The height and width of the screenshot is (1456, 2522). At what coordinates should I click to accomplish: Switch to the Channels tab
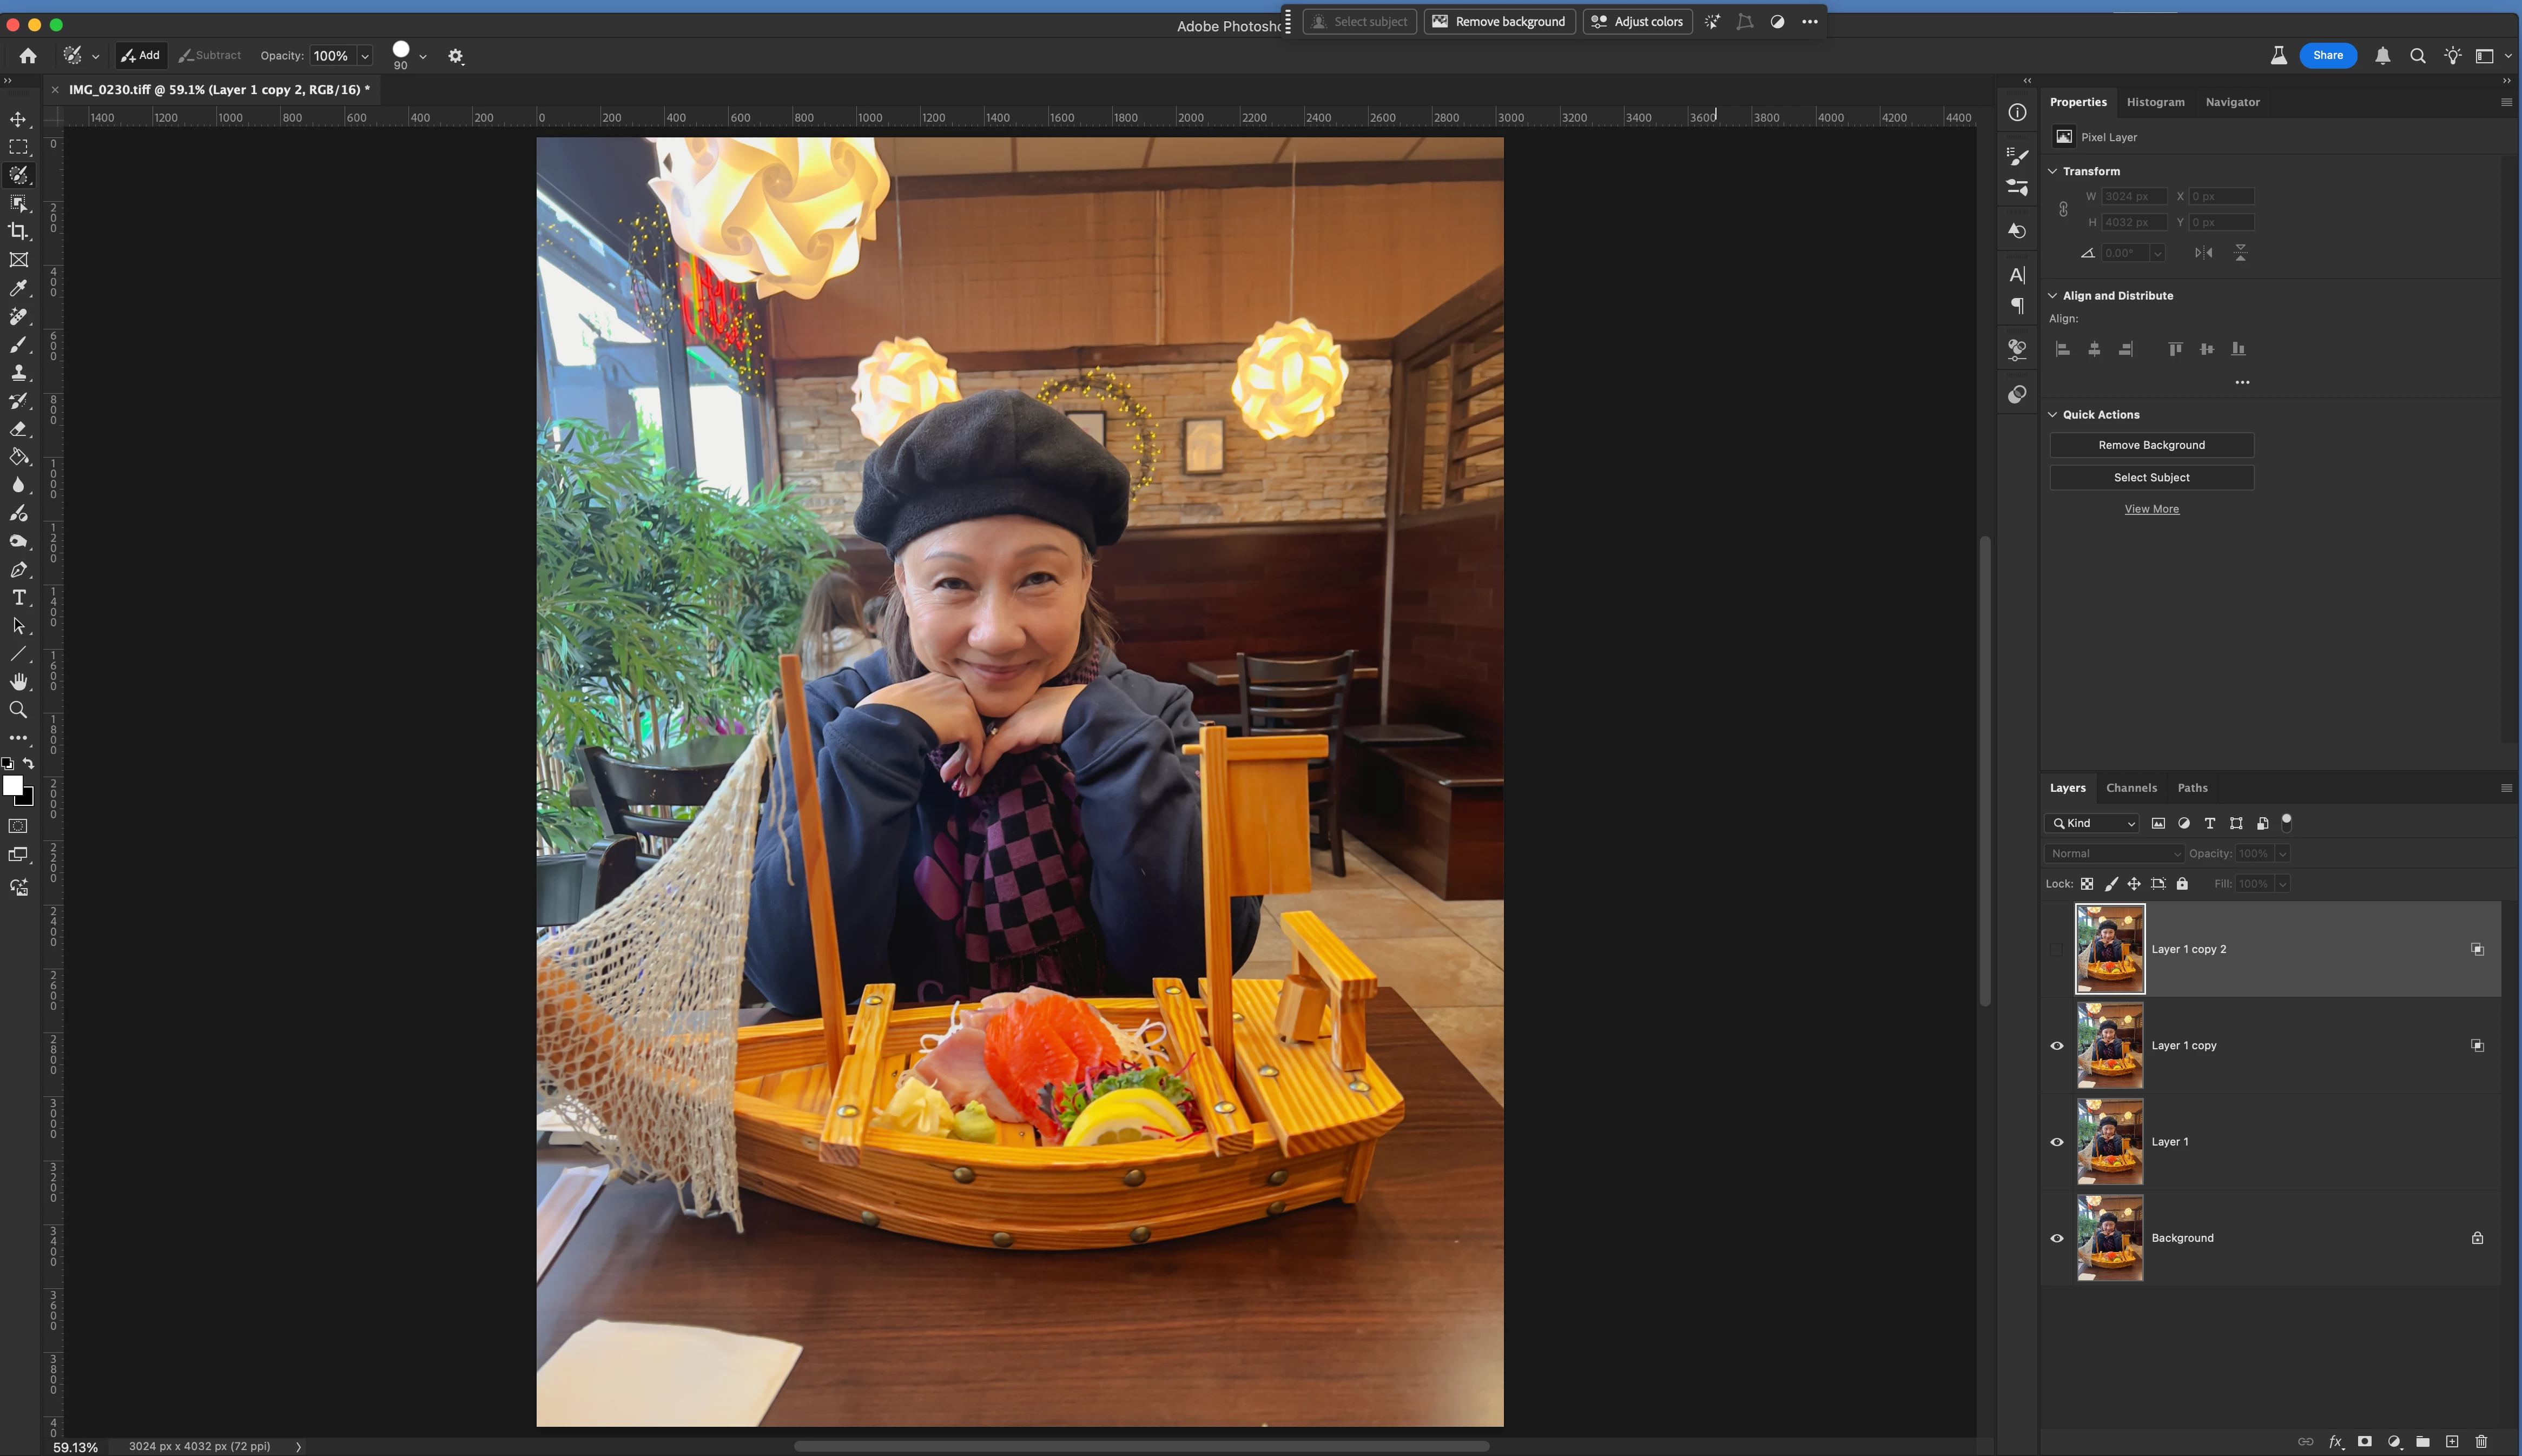(2131, 788)
